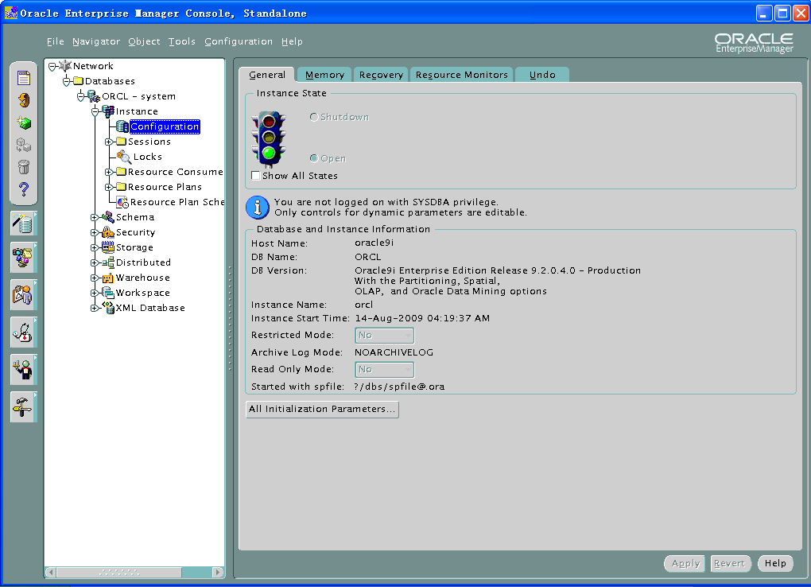Image resolution: width=811 pixels, height=587 pixels.
Task: Select the Resource Plans tree item
Action: click(165, 187)
